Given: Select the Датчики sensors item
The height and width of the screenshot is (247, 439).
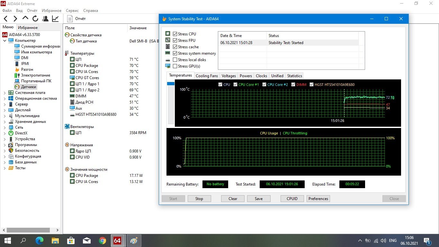Looking at the screenshot, I should [x=25, y=87].
